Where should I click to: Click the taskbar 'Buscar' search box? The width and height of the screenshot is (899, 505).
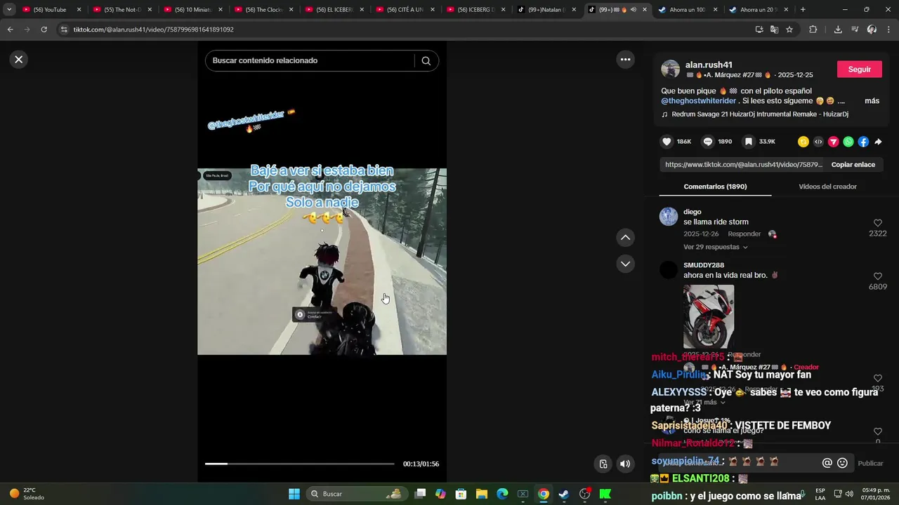[357, 494]
